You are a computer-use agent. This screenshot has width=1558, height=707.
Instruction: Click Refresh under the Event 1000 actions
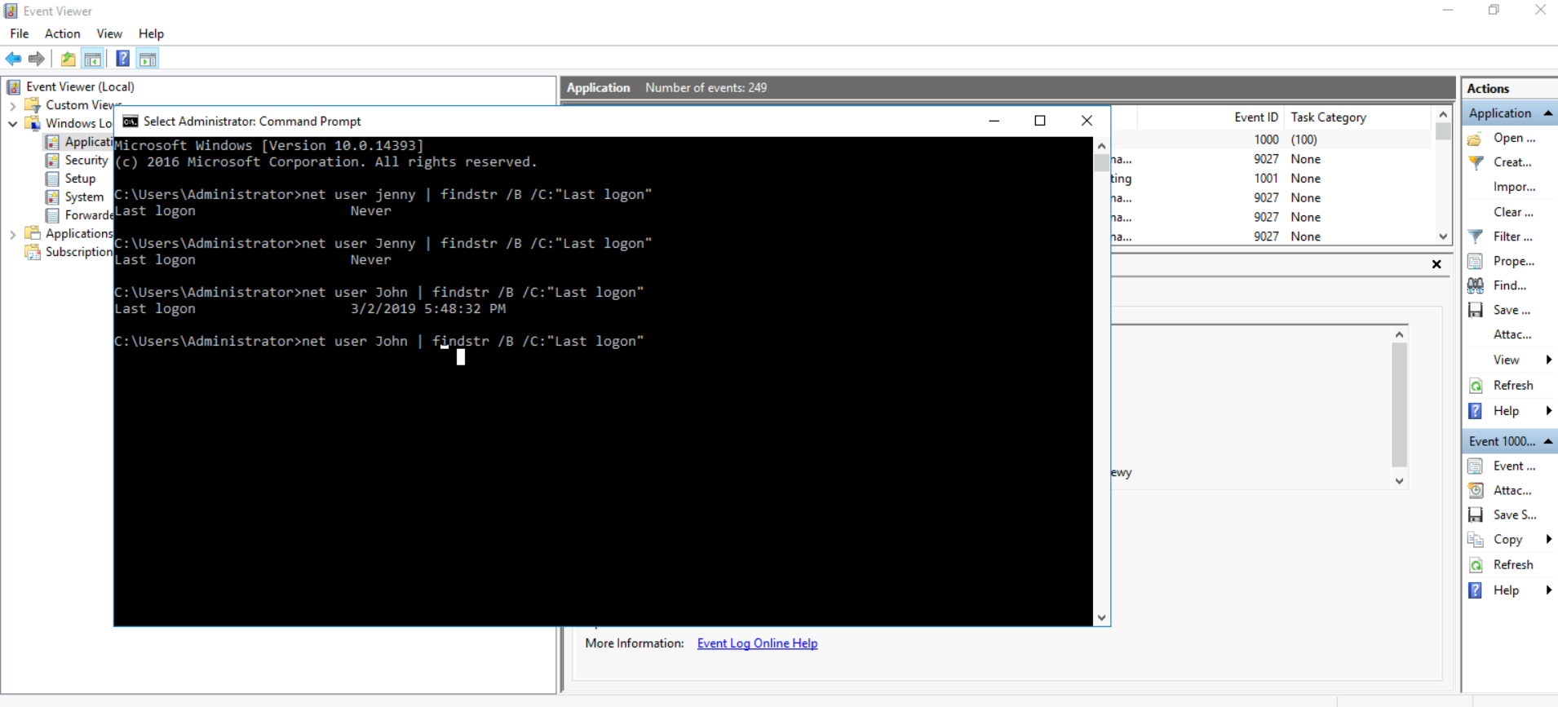coord(1513,564)
